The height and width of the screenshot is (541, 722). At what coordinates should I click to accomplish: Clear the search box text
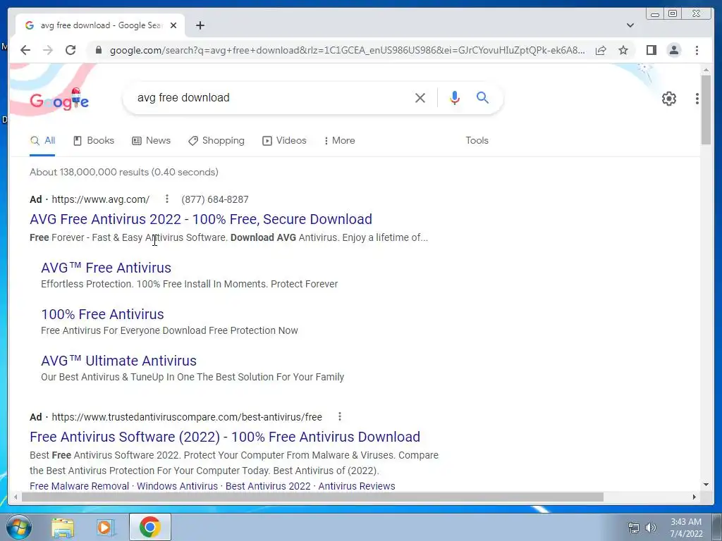click(420, 97)
